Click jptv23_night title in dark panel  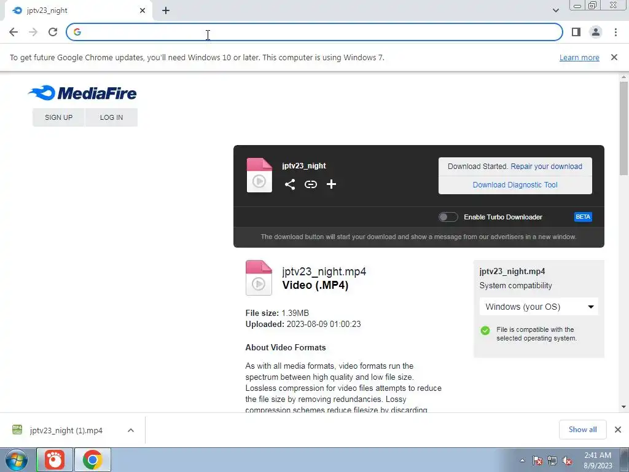303,166
